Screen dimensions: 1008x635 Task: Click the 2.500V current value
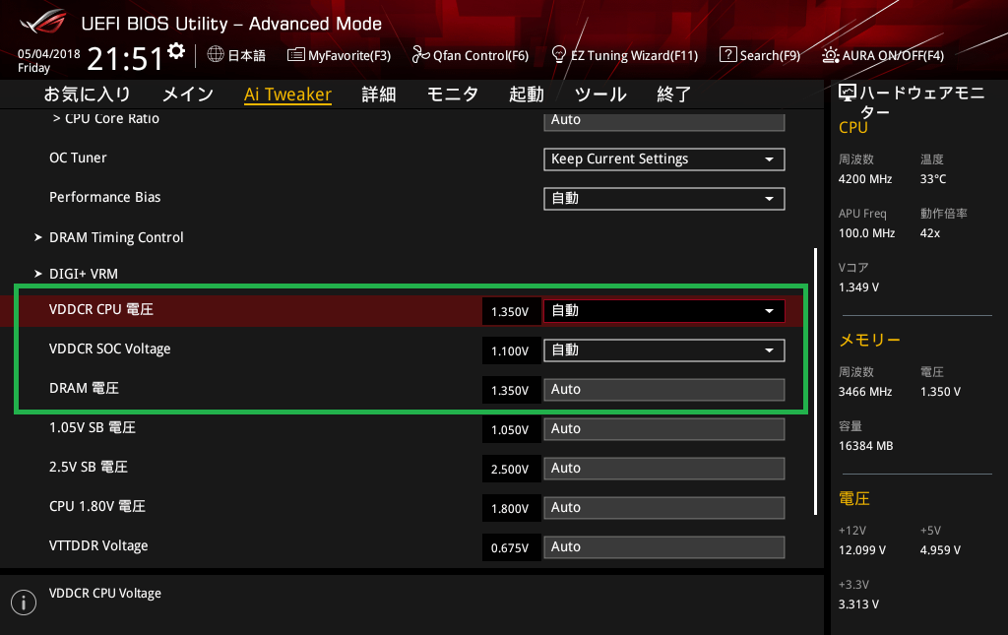pos(511,470)
